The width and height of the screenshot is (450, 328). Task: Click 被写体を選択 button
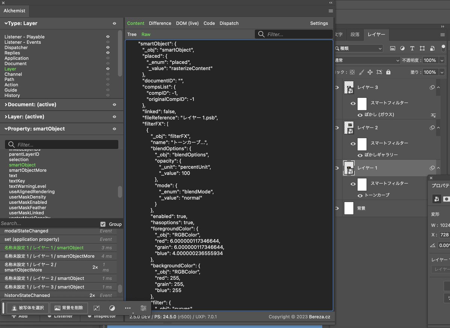[27, 308]
